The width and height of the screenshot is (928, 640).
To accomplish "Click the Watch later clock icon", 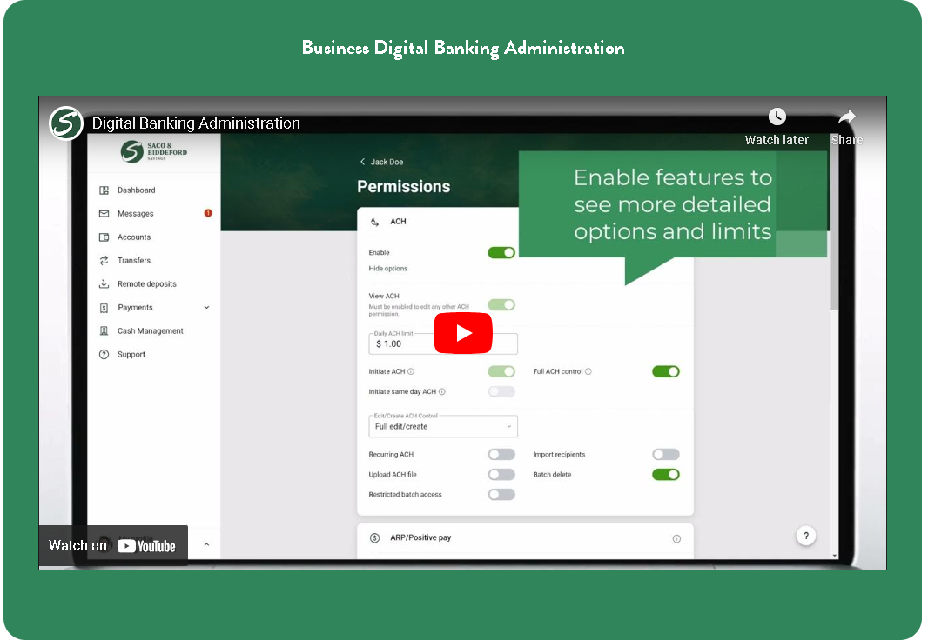I will pyautogui.click(x=777, y=117).
